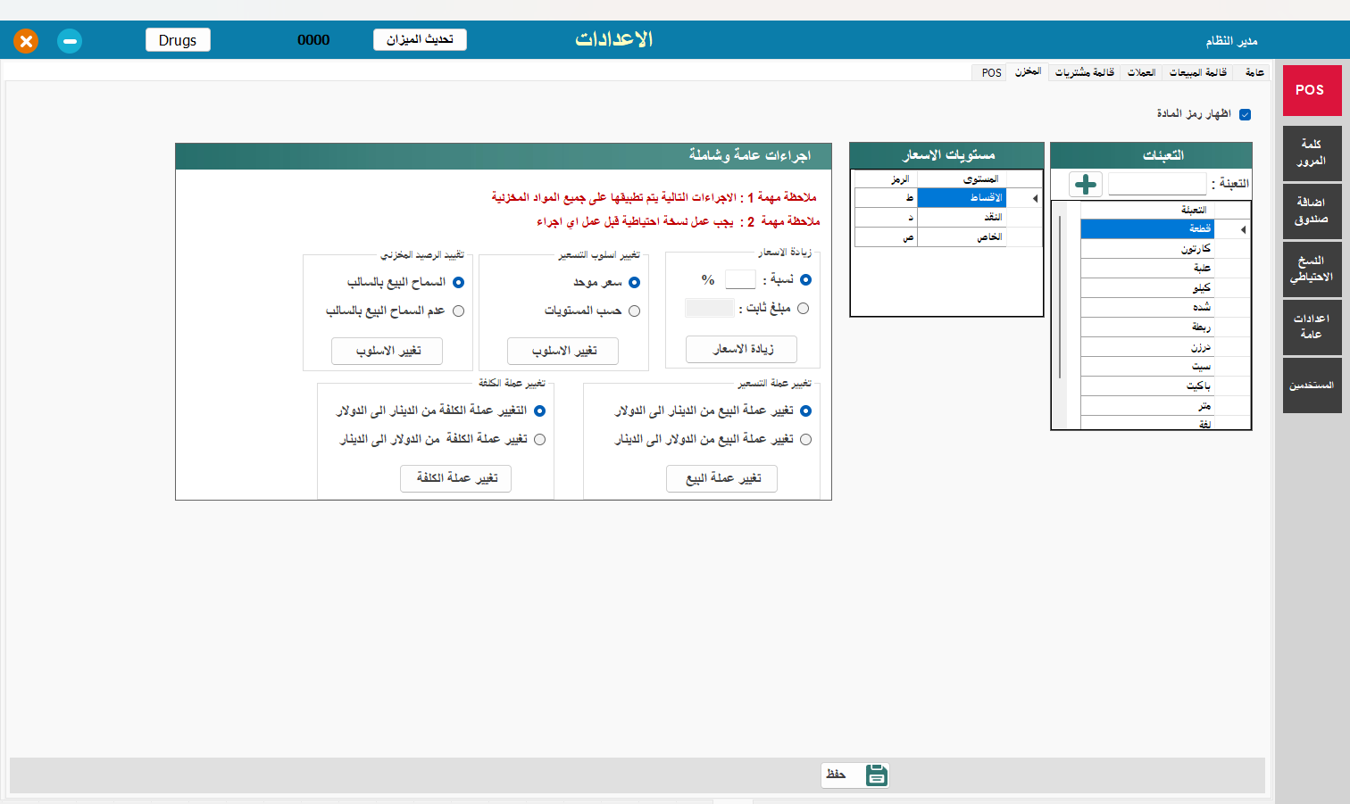Switch to the المخزن tab

click(x=1028, y=71)
